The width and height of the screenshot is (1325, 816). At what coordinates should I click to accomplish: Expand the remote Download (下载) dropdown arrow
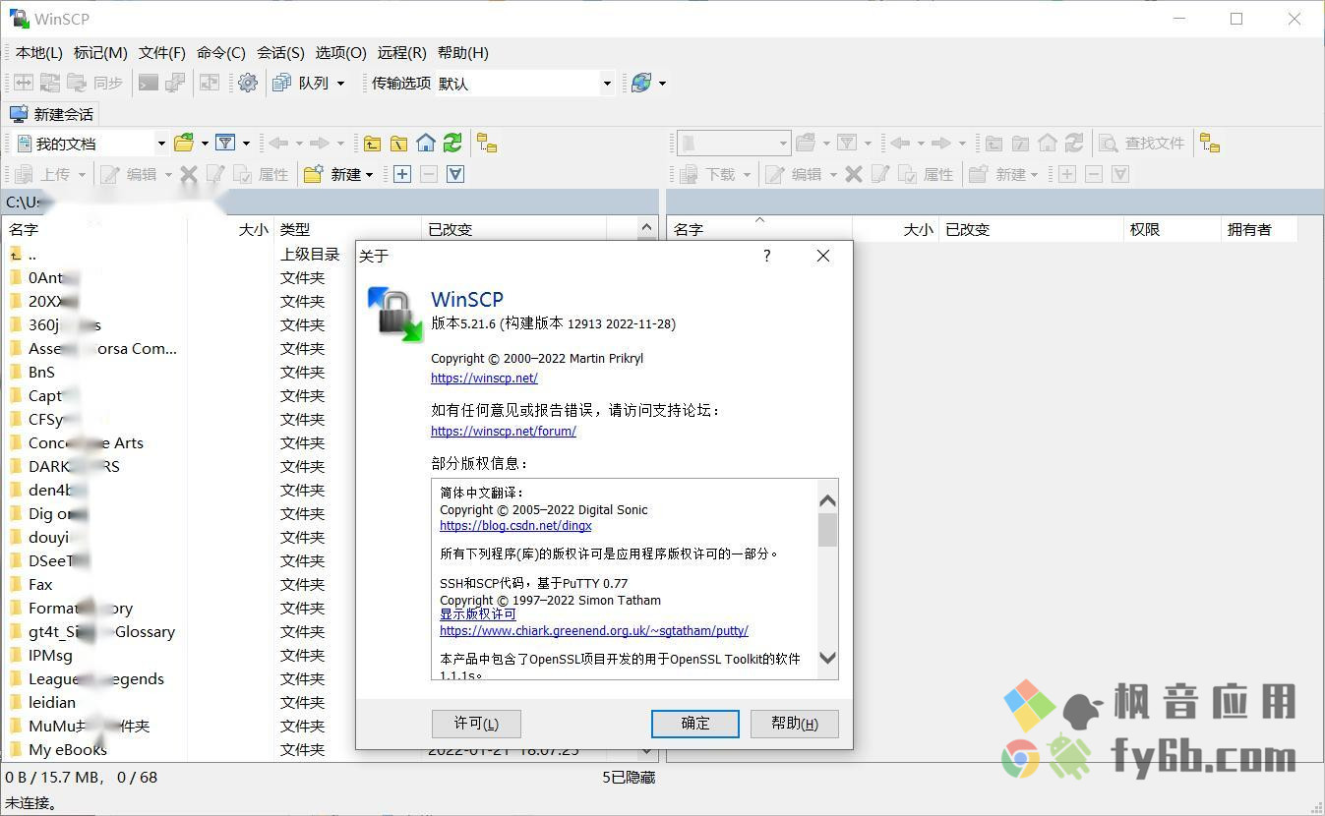click(x=747, y=174)
